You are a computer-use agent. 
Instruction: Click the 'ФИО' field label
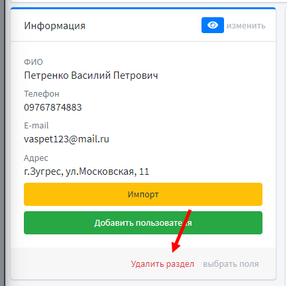coord(33,62)
